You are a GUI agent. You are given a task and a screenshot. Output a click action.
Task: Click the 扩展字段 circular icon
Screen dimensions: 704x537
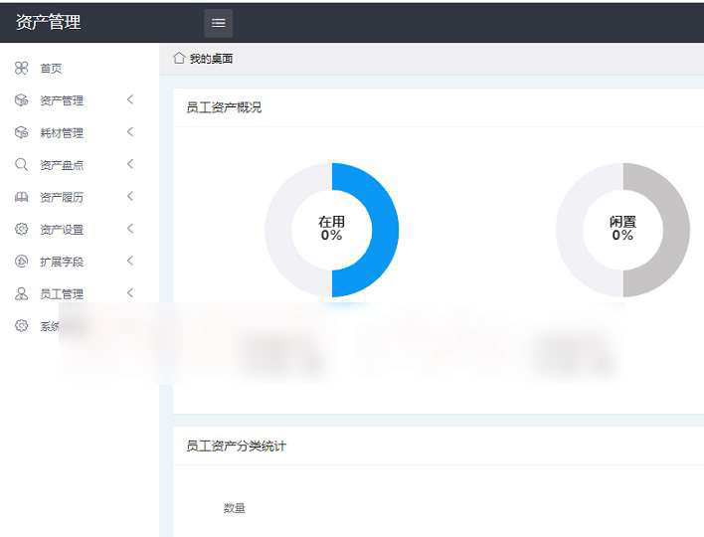coord(21,261)
